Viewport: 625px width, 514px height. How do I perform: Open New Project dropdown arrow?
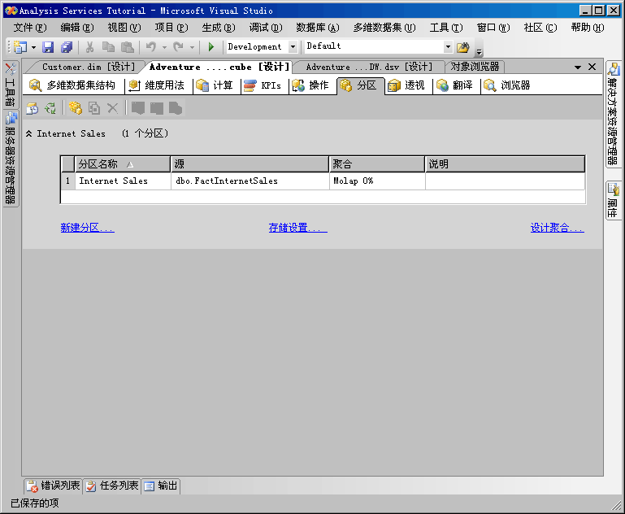33,47
